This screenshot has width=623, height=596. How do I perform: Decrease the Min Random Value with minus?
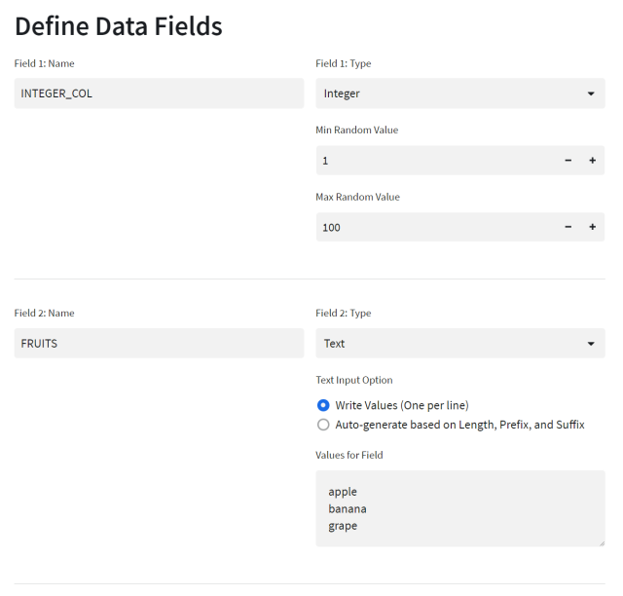point(568,160)
